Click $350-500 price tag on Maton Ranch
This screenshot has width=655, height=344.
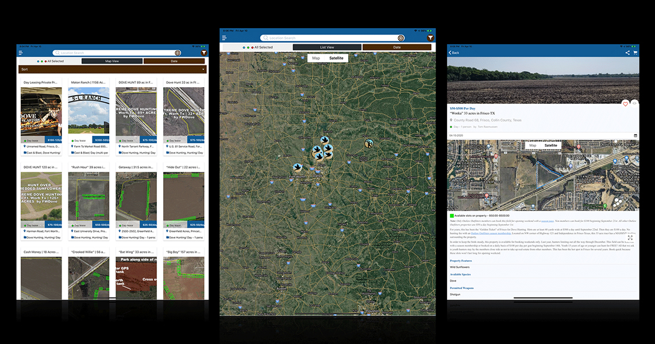point(101,140)
